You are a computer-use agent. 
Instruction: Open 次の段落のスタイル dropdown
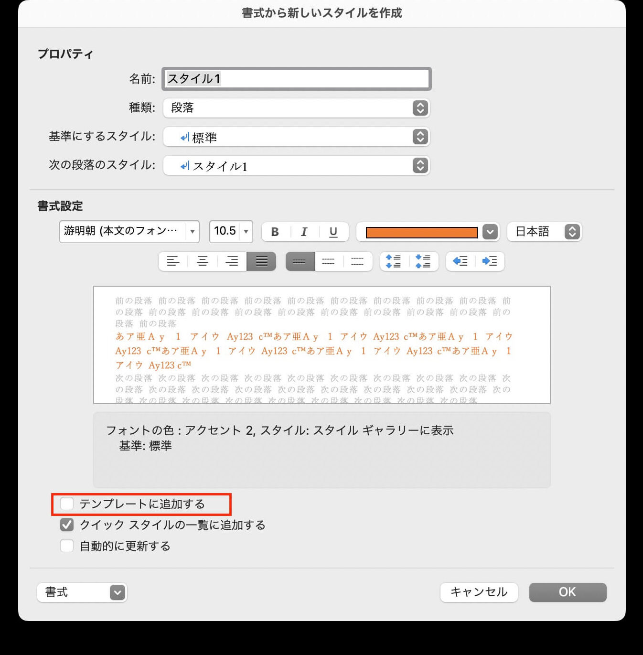[x=297, y=165]
